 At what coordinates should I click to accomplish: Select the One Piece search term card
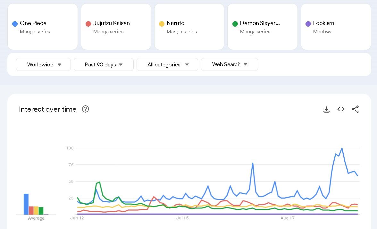coord(43,27)
